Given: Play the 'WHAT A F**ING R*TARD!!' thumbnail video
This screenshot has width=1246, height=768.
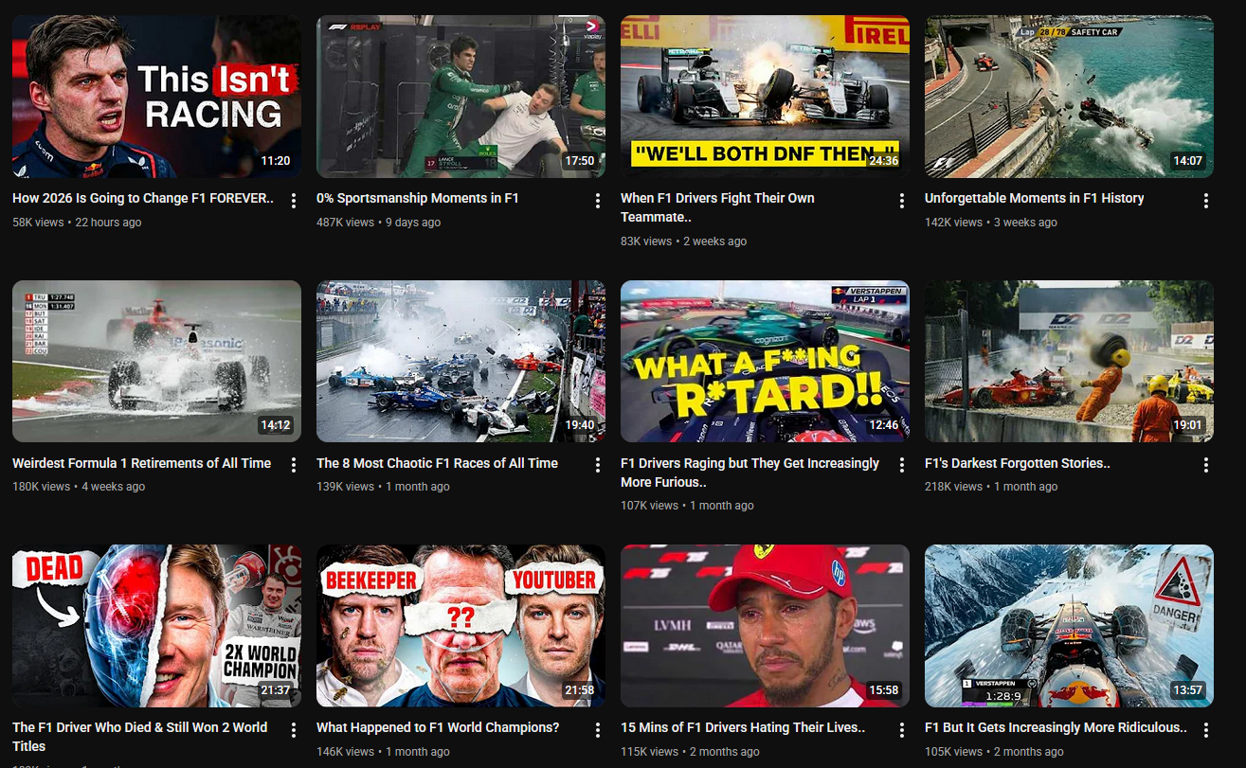Looking at the screenshot, I should coord(765,361).
